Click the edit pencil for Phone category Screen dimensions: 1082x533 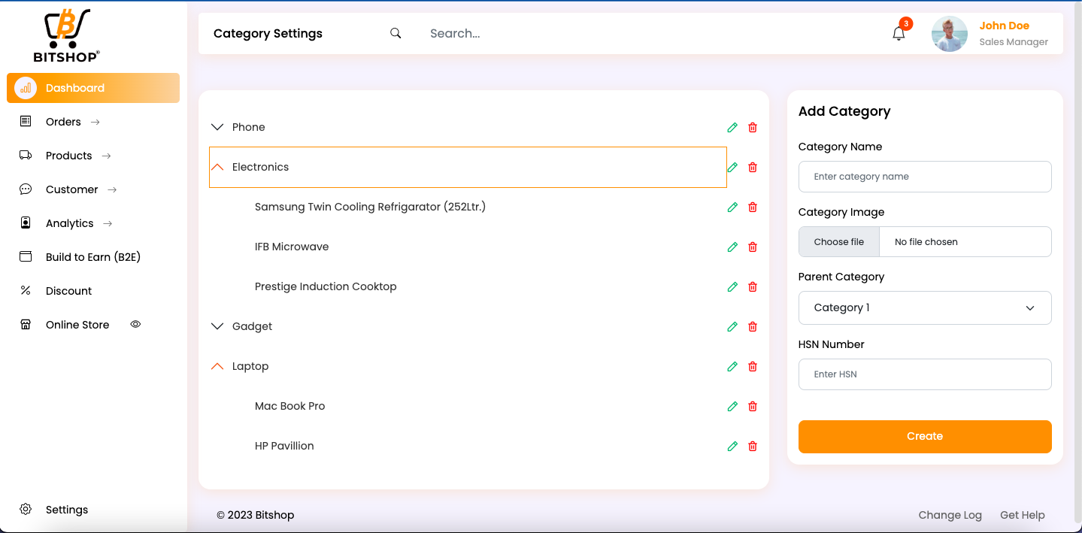click(732, 128)
